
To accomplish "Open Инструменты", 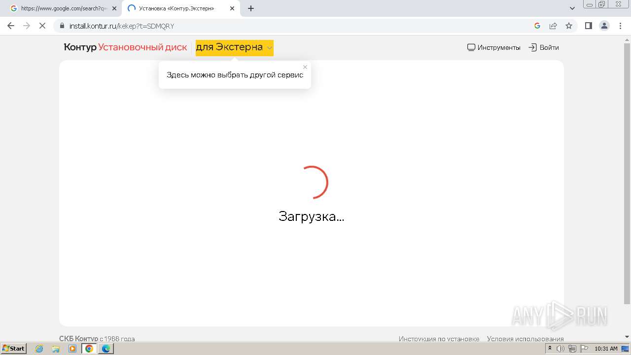I will click(x=493, y=47).
